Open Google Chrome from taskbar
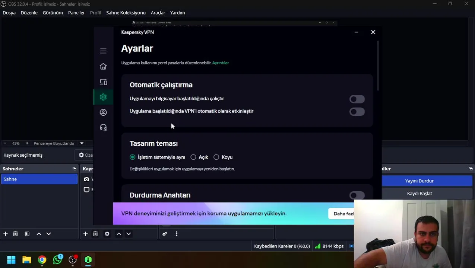Viewport: 475px width, 268px height. (x=42, y=260)
